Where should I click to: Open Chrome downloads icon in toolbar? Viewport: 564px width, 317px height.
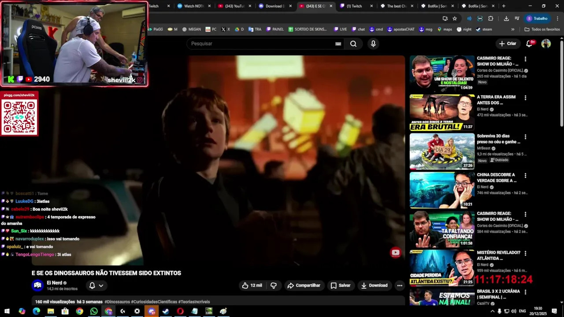(506, 18)
